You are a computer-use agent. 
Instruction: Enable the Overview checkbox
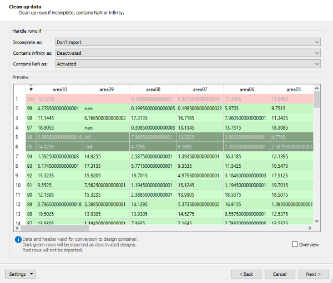click(295, 244)
